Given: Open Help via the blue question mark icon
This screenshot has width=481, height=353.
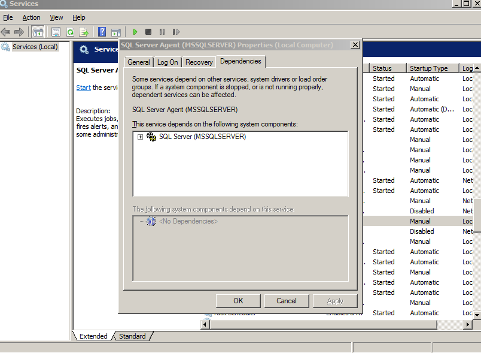Looking at the screenshot, I should [x=102, y=32].
